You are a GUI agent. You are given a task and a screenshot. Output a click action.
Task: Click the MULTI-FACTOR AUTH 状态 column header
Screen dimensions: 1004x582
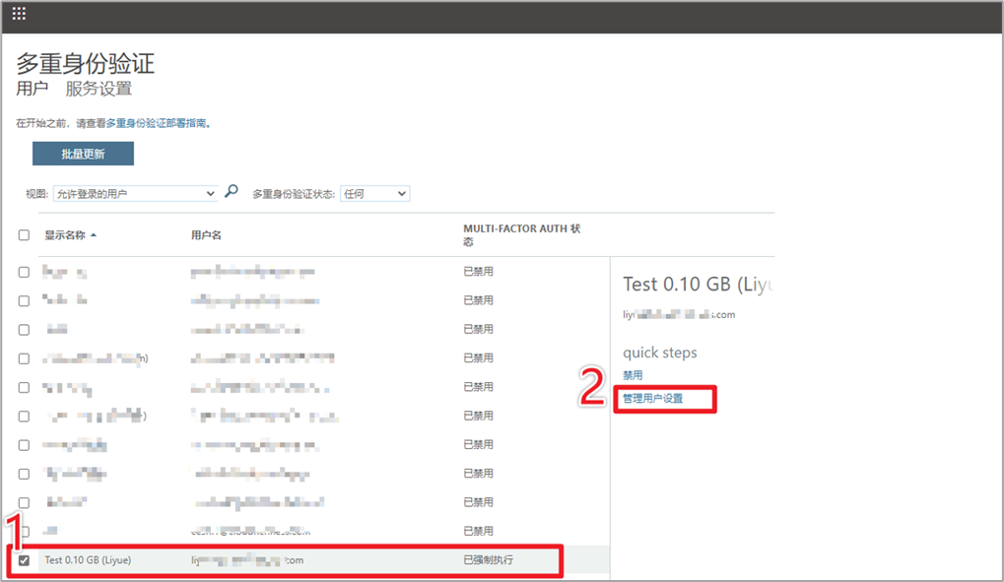521,234
